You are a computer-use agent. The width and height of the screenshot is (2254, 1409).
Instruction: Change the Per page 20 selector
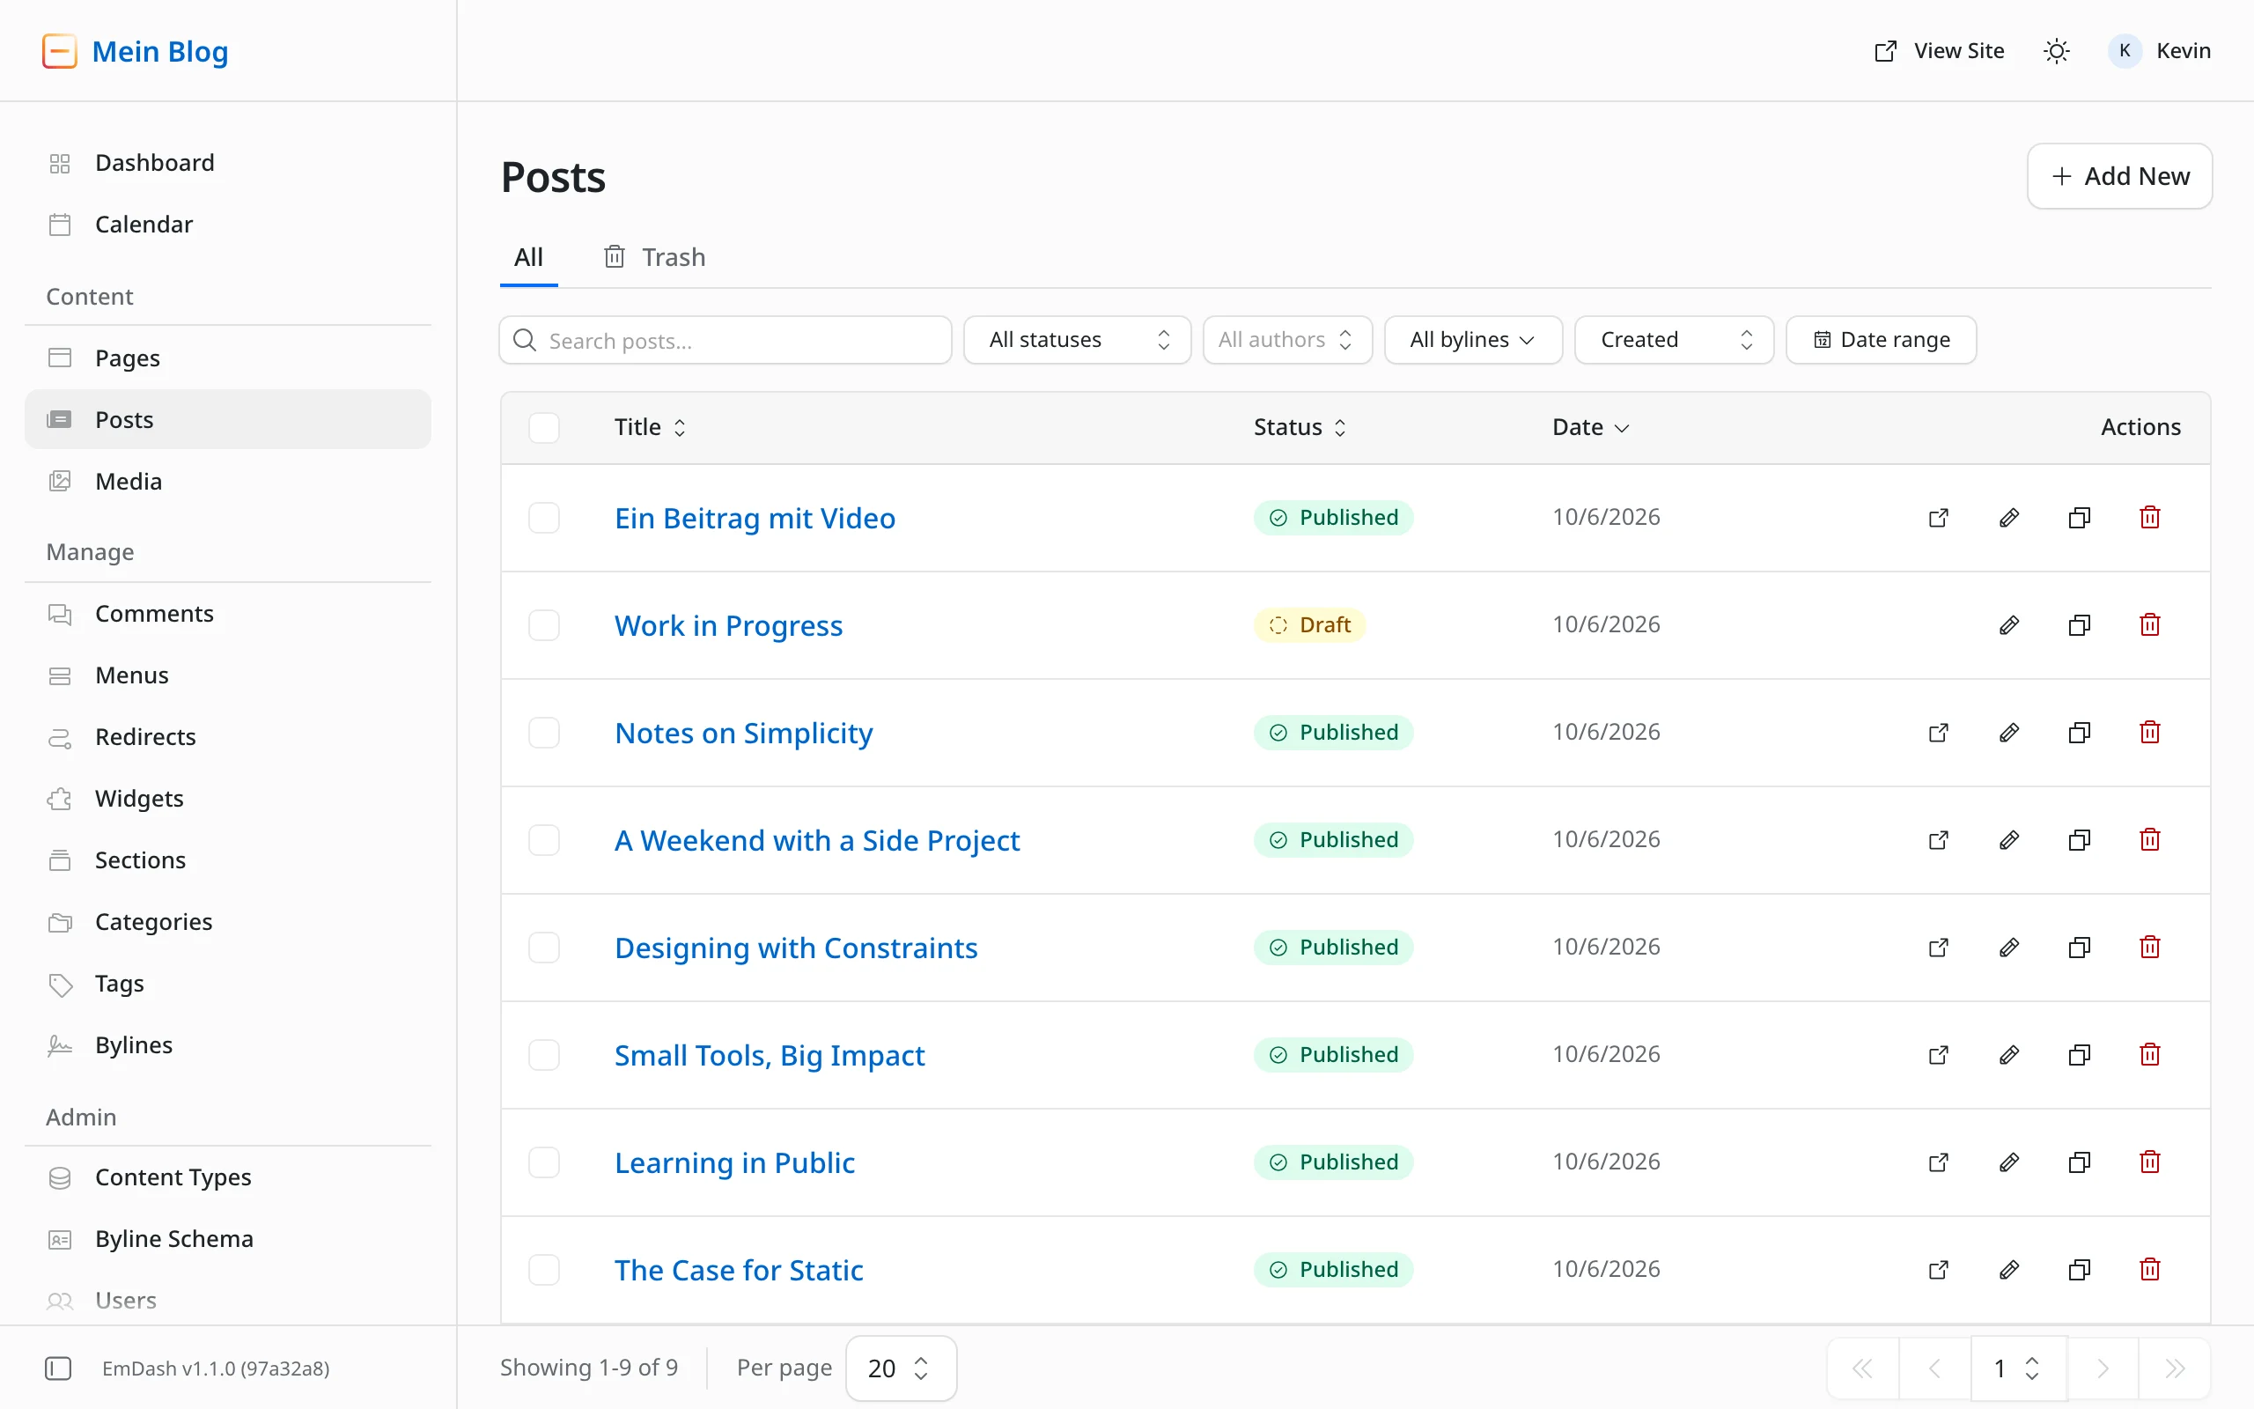(x=901, y=1368)
